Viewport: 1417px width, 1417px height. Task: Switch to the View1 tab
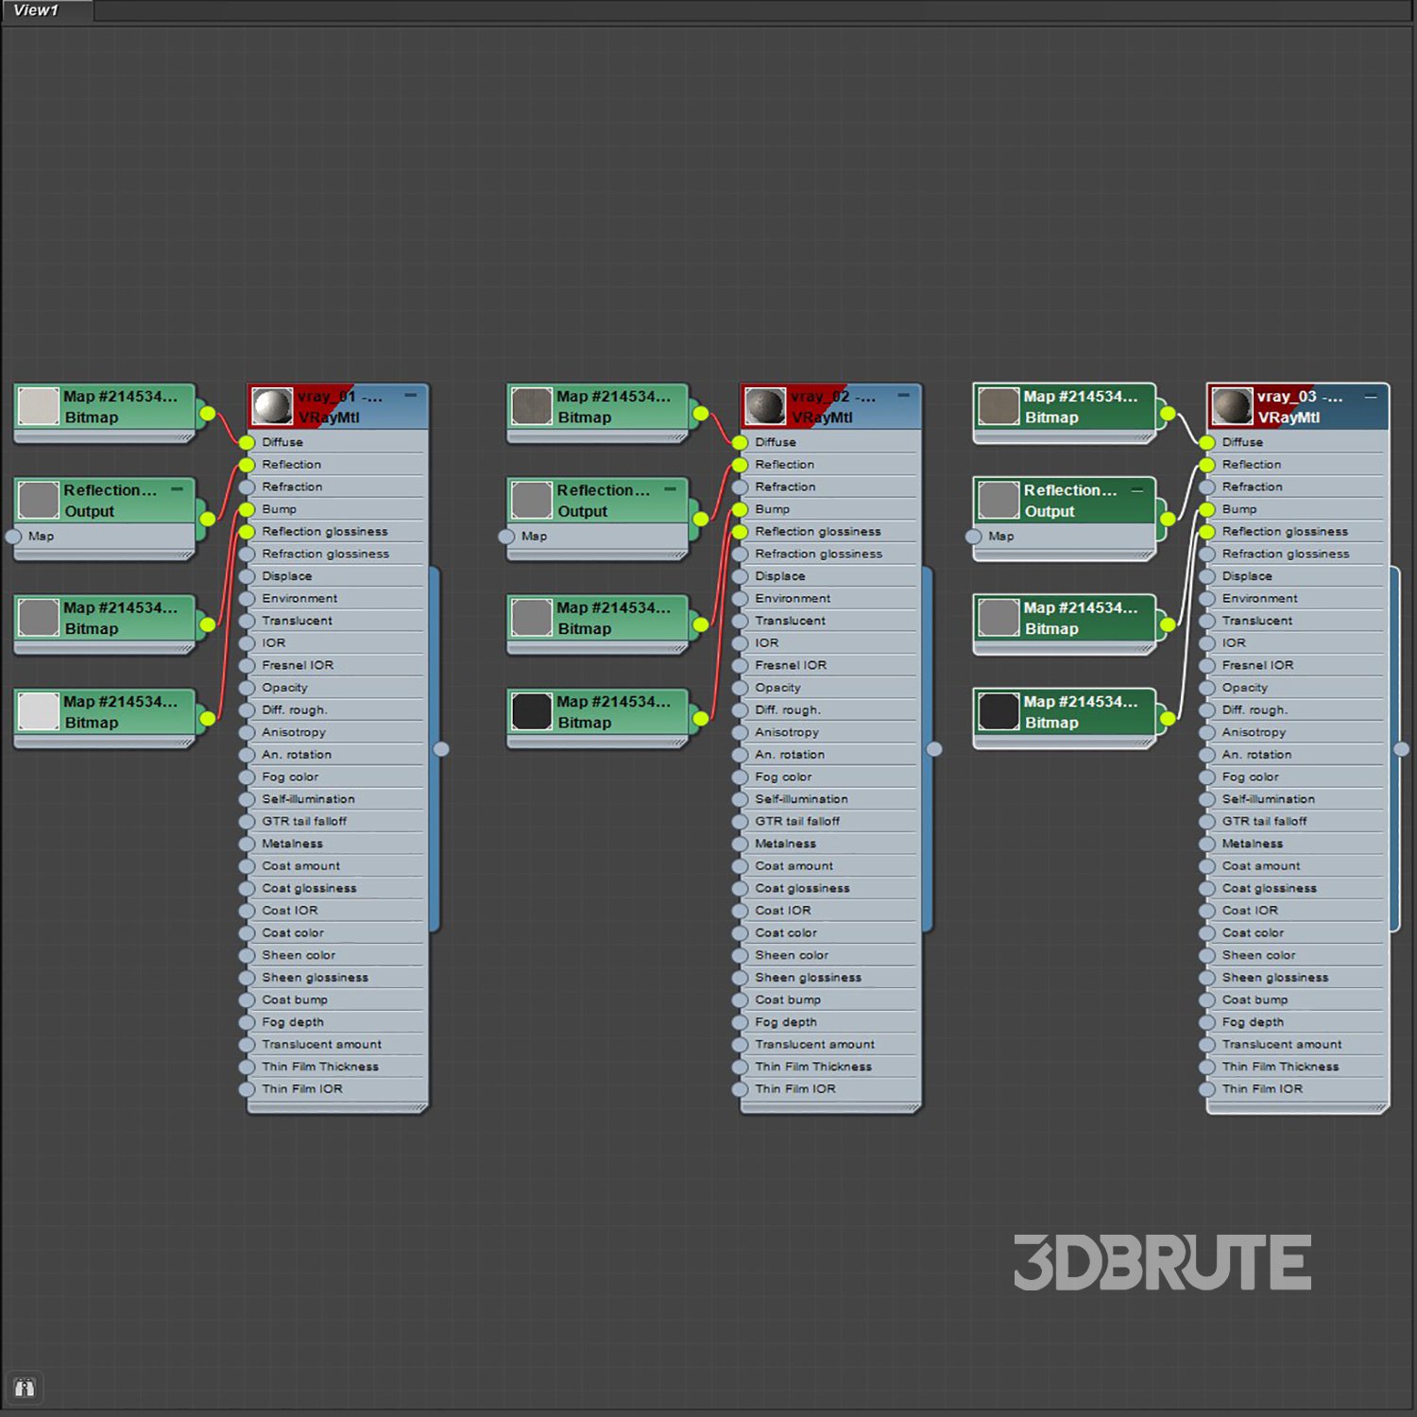click(x=38, y=10)
